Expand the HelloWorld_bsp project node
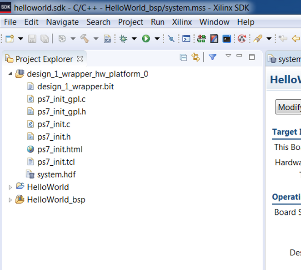Image resolution: width=301 pixels, height=270 pixels. 10,200
